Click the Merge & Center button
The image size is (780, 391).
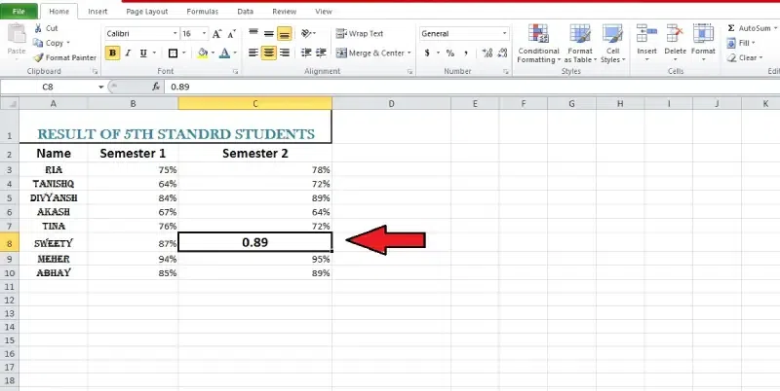click(370, 53)
